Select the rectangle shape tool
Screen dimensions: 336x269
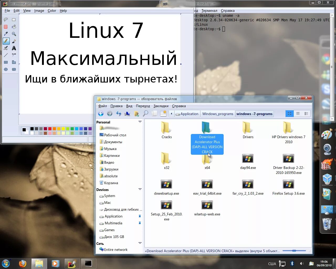point(6,62)
